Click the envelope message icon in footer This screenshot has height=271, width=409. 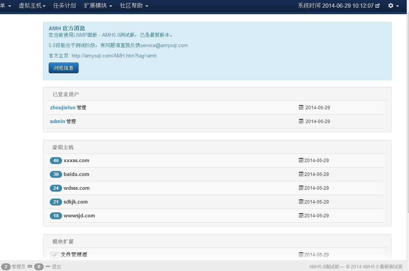30,266
